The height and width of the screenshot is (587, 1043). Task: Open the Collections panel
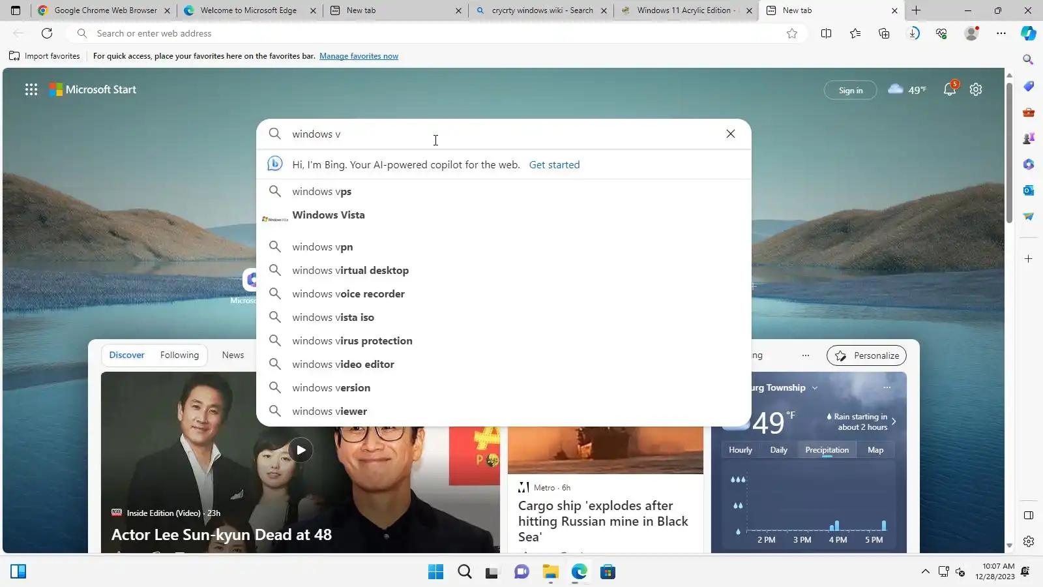[x=884, y=33]
